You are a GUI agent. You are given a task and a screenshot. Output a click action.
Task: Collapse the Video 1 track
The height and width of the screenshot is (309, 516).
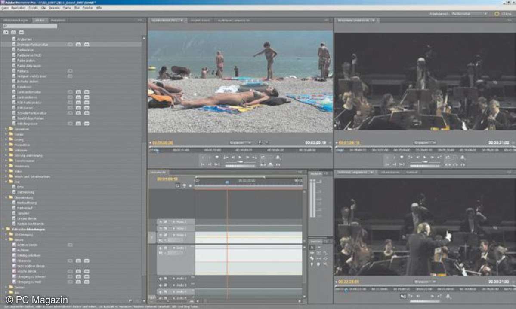(x=174, y=235)
